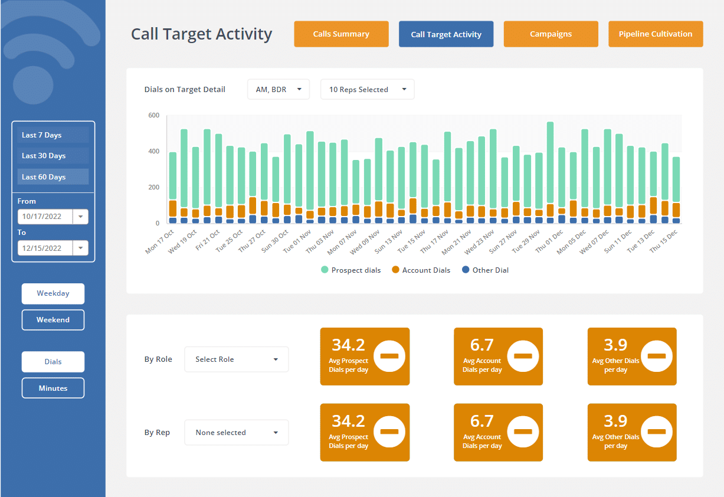
Task: Click the blue Other Dial legend dot
Action: tap(467, 270)
